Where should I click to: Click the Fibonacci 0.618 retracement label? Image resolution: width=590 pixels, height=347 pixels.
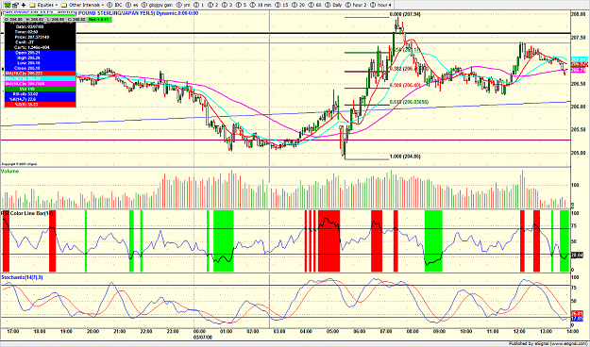click(x=408, y=102)
